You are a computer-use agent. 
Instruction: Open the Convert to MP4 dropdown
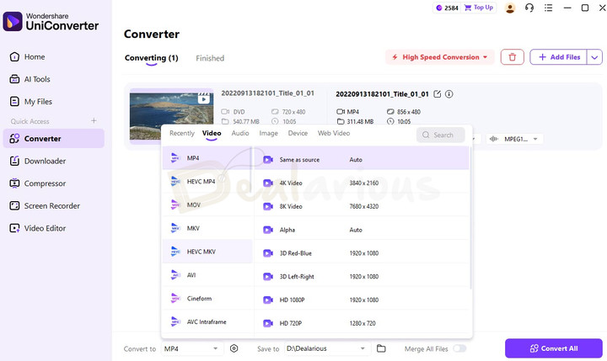coord(191,348)
